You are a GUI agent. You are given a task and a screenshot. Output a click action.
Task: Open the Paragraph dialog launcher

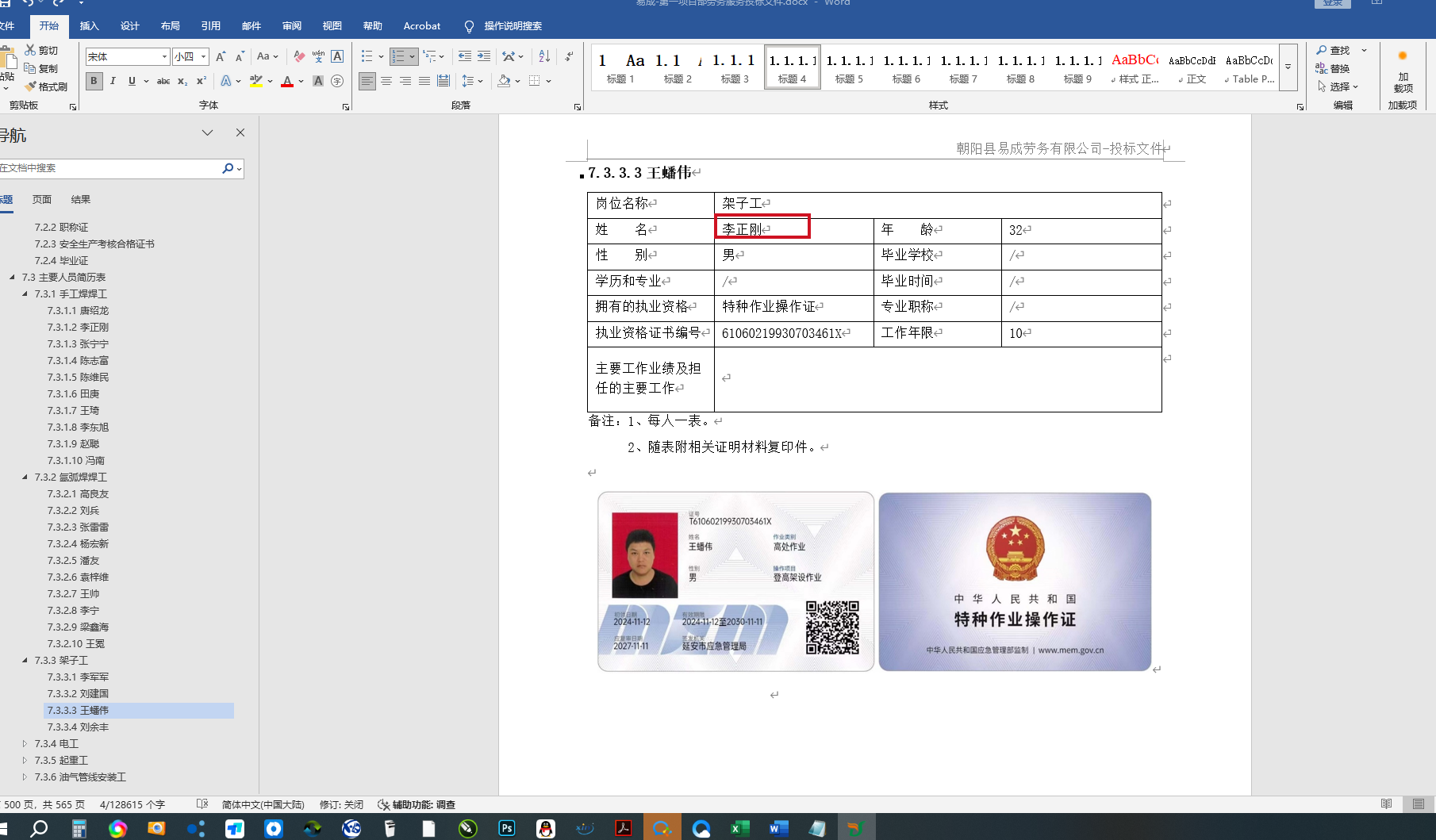tap(578, 106)
